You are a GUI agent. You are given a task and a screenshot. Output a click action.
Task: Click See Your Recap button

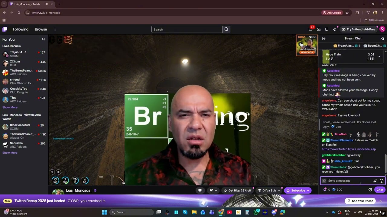(x=360, y=201)
